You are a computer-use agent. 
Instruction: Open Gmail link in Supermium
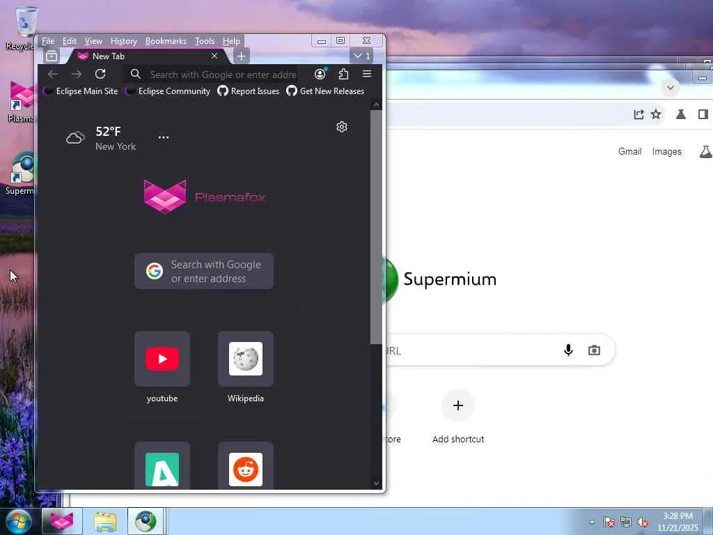(x=629, y=151)
